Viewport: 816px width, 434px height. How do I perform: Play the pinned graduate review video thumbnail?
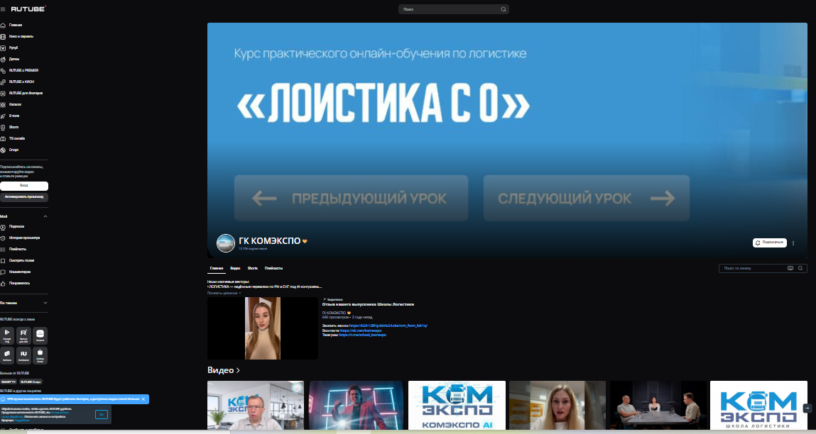click(263, 328)
